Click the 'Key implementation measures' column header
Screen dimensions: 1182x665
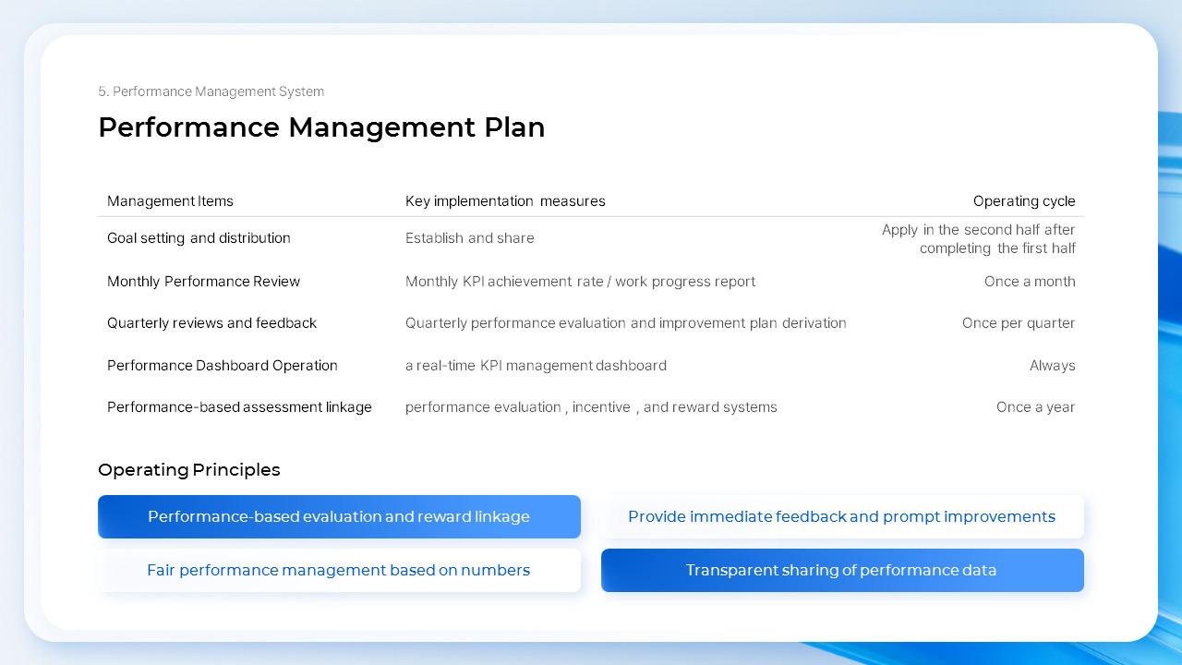505,200
